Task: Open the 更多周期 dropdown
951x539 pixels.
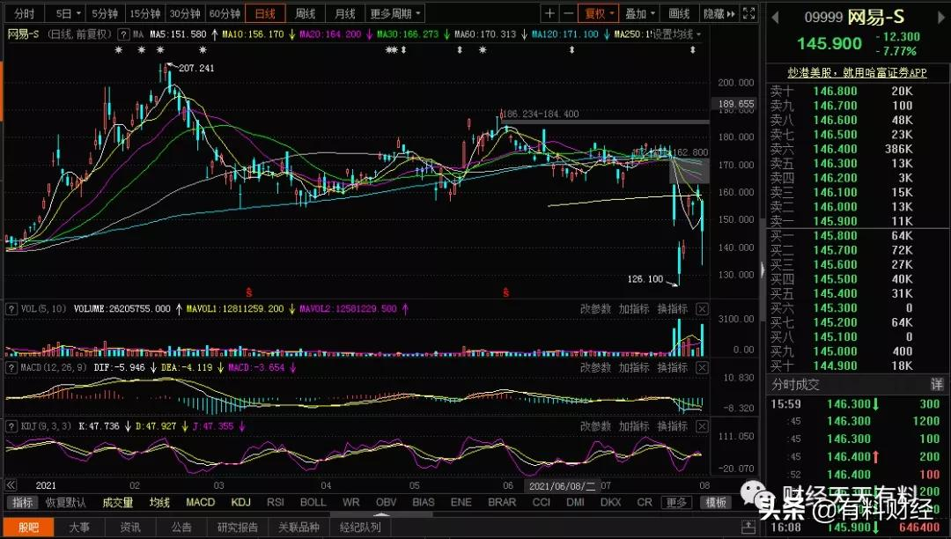Action: tap(395, 13)
